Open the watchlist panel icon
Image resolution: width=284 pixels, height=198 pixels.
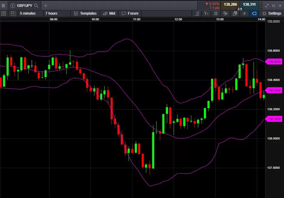pos(4,13)
